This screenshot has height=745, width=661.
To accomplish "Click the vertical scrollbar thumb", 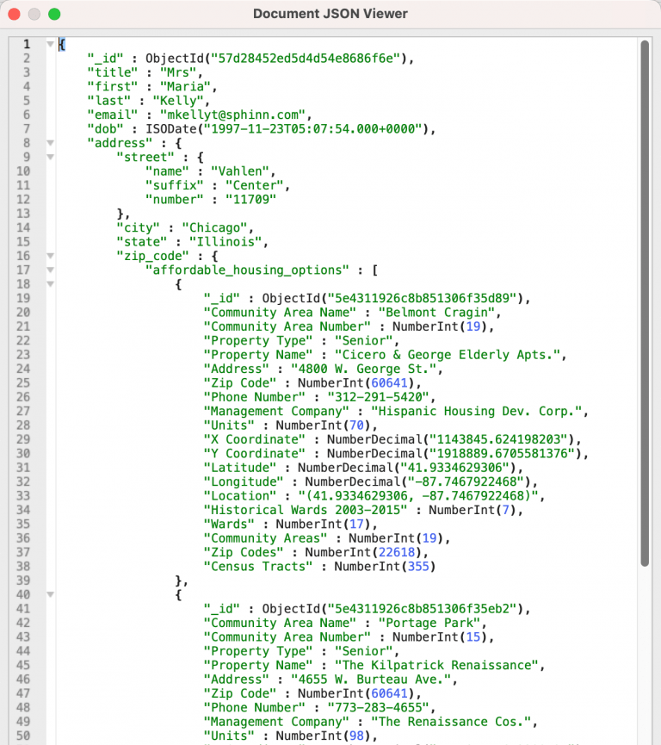I will (x=645, y=301).
